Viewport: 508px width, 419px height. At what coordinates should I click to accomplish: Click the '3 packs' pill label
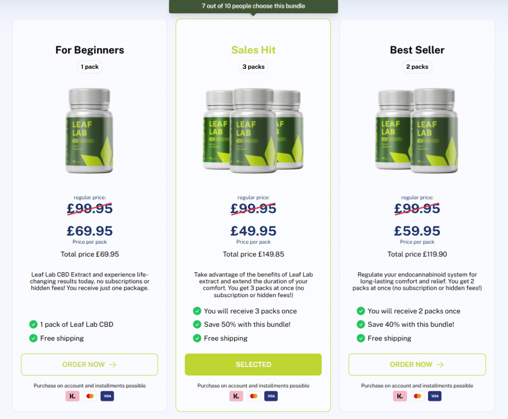(x=254, y=67)
